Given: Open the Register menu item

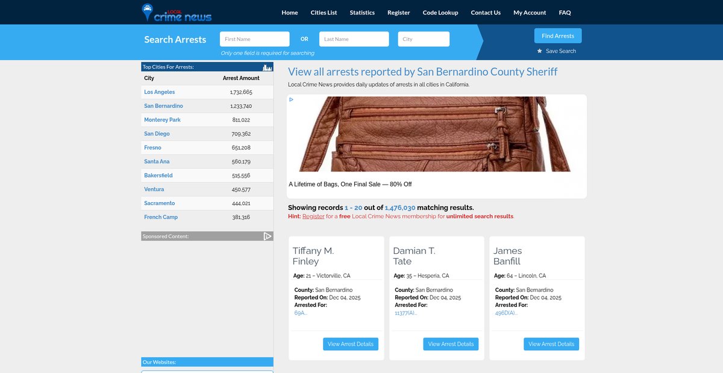Looking at the screenshot, I should (x=399, y=13).
